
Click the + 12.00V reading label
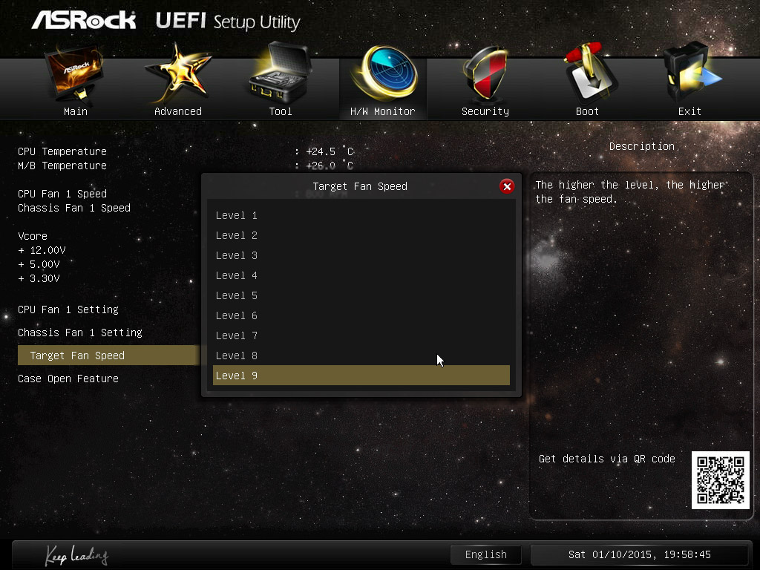click(x=42, y=250)
